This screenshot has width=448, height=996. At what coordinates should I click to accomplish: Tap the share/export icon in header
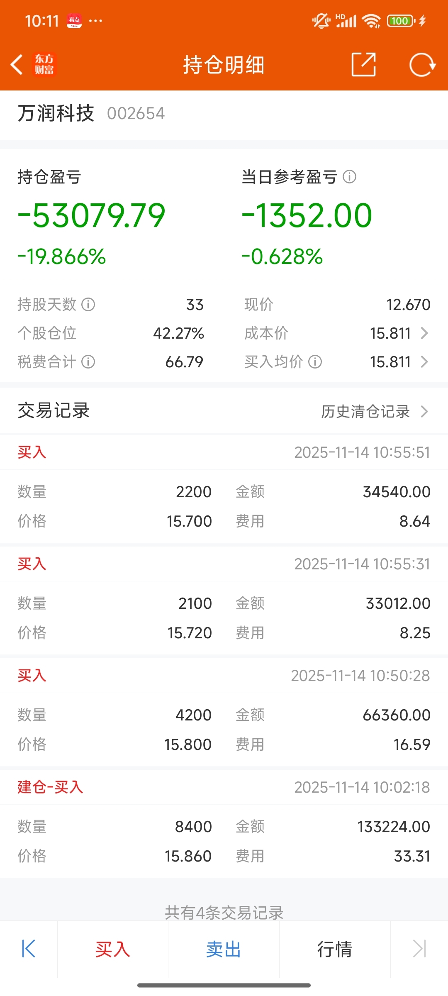tap(363, 65)
